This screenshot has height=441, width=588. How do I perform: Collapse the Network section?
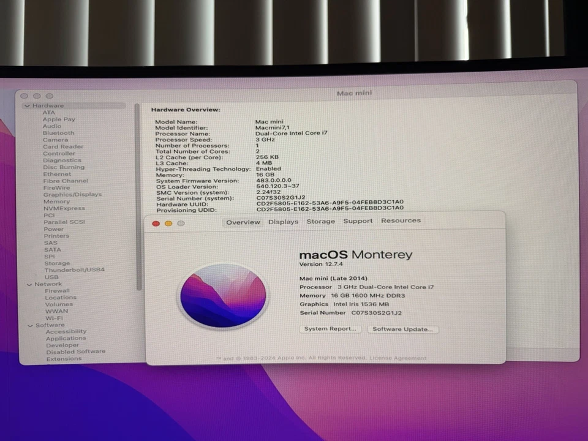29,284
